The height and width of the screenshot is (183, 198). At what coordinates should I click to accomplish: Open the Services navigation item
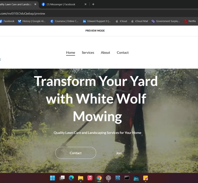tap(88, 53)
